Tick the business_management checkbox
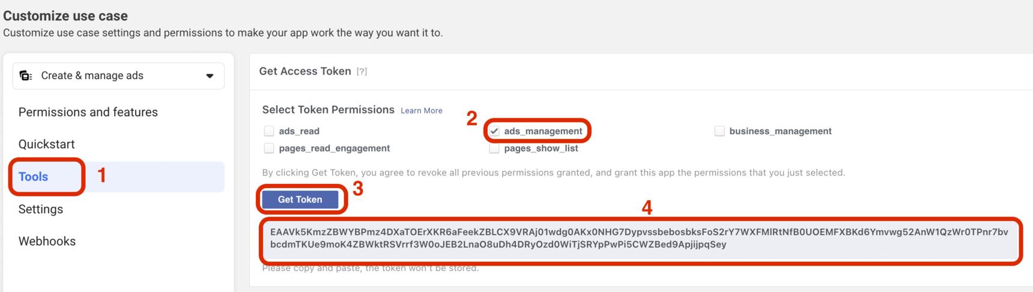Image resolution: width=1033 pixels, height=292 pixels. pos(719,131)
